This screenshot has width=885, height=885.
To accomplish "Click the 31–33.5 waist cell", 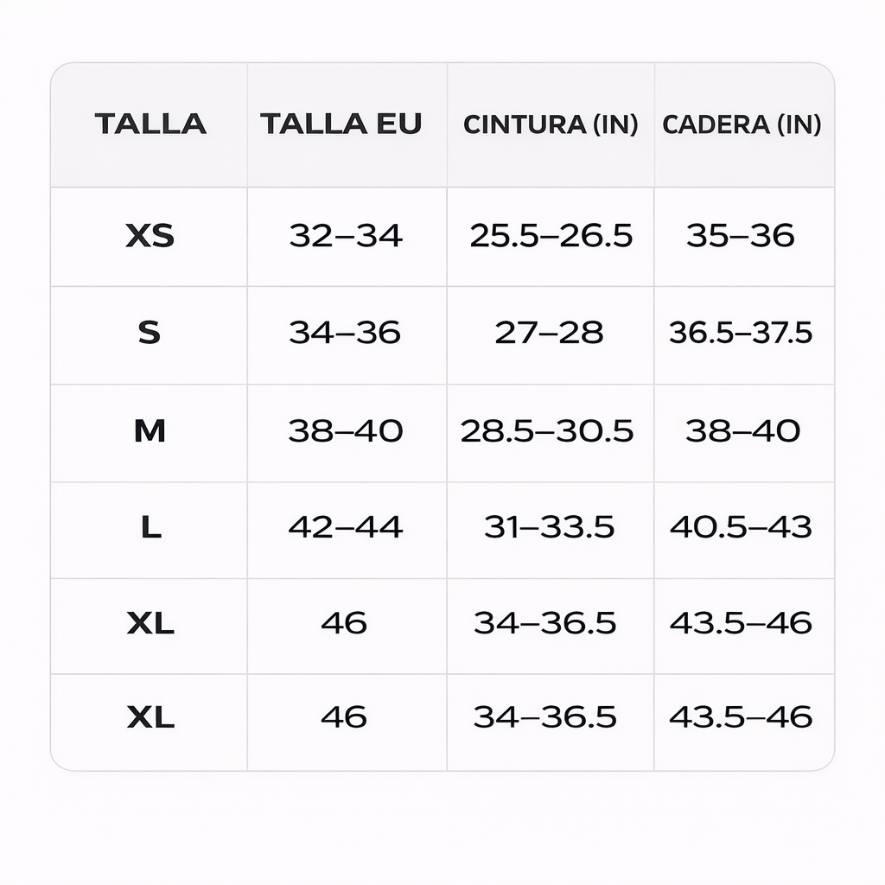I will click(x=550, y=527).
